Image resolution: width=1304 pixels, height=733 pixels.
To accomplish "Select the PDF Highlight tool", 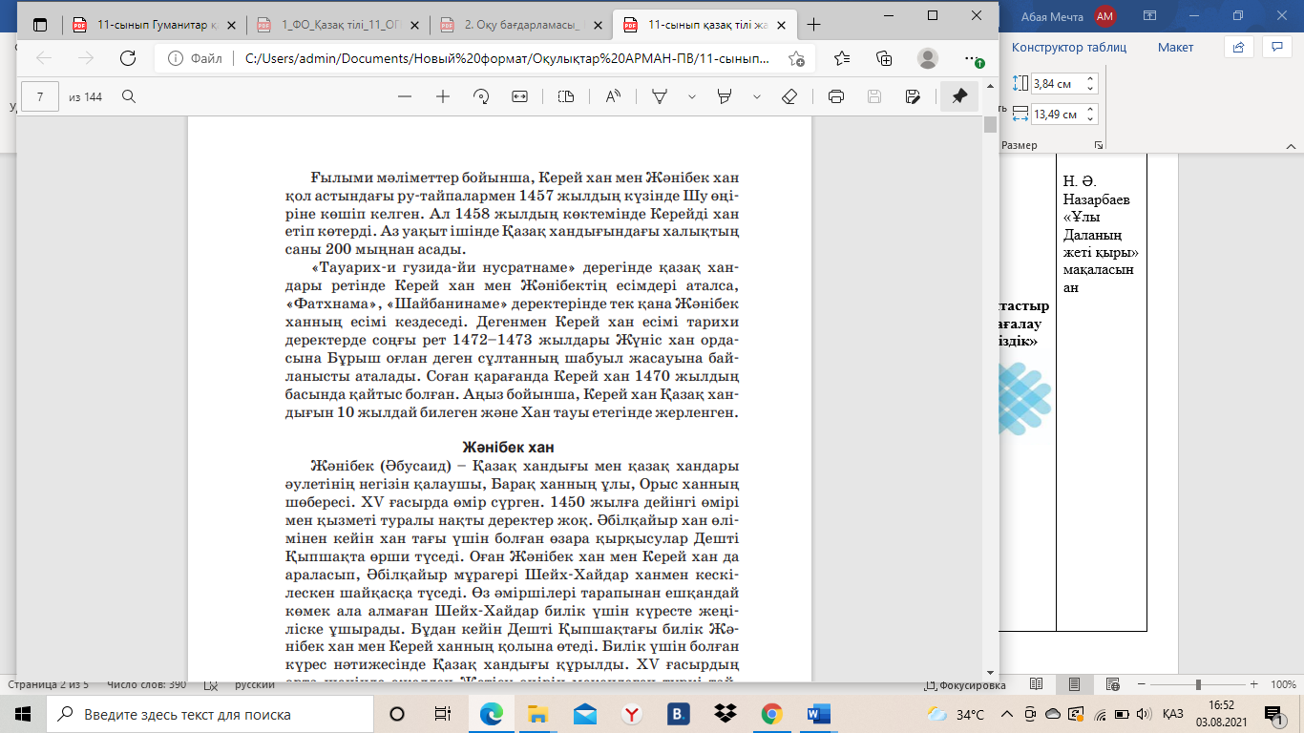I will point(725,96).
